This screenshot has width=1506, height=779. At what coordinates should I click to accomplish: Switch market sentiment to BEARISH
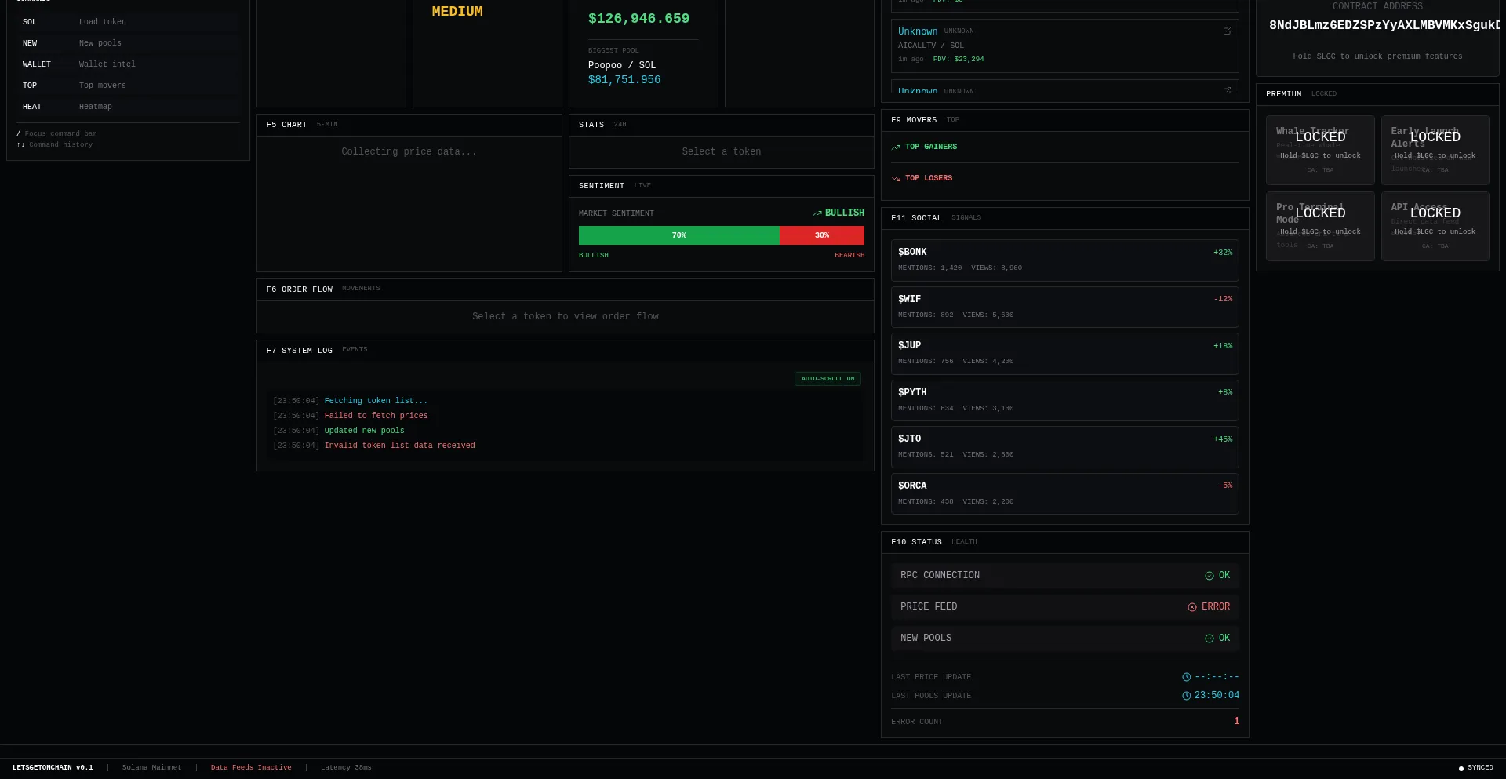coord(849,255)
